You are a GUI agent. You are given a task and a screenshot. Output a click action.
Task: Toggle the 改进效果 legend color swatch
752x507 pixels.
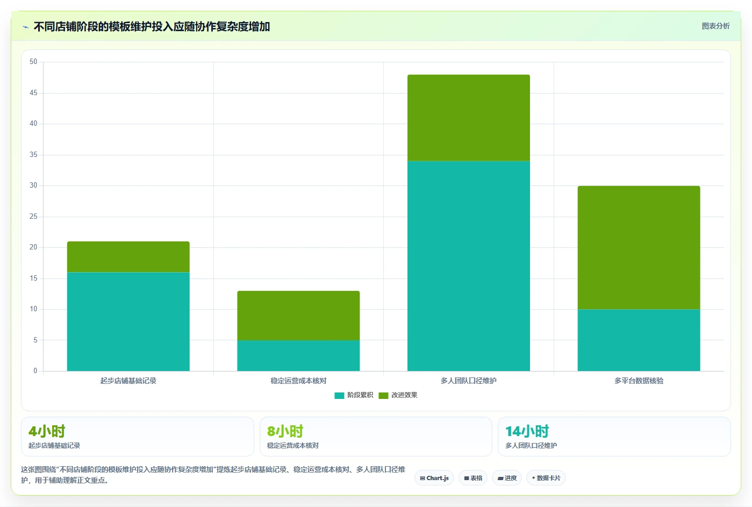(383, 396)
